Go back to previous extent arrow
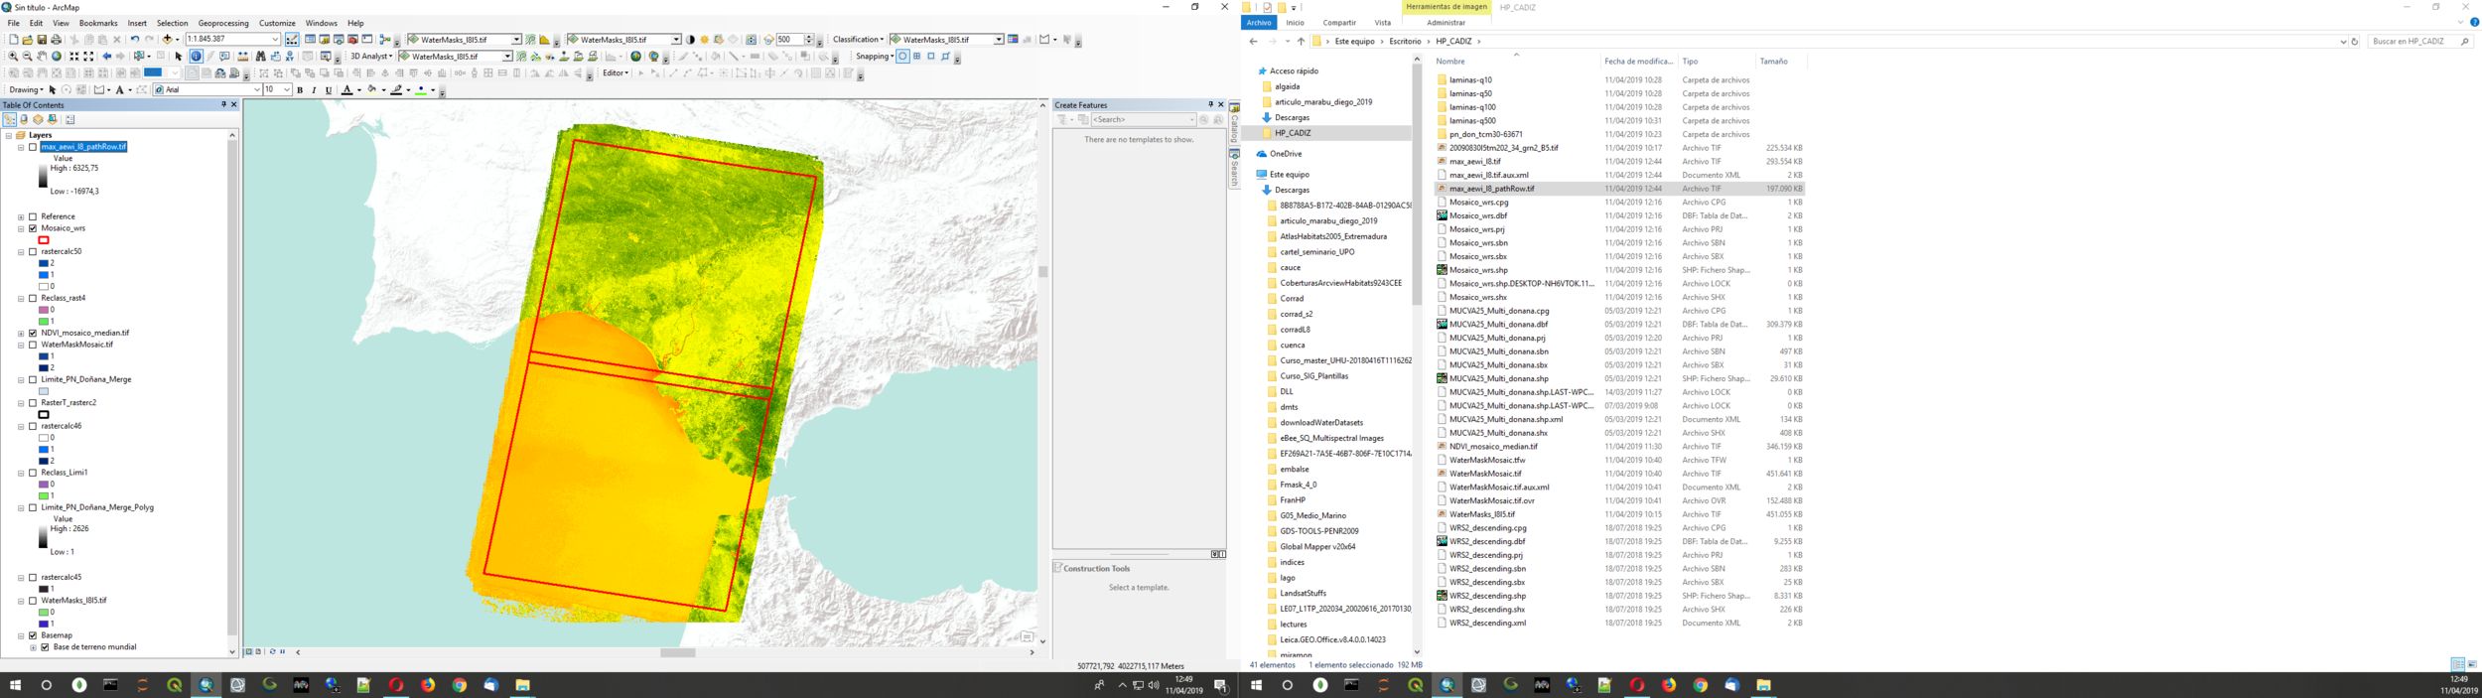The image size is (2482, 698). [107, 57]
